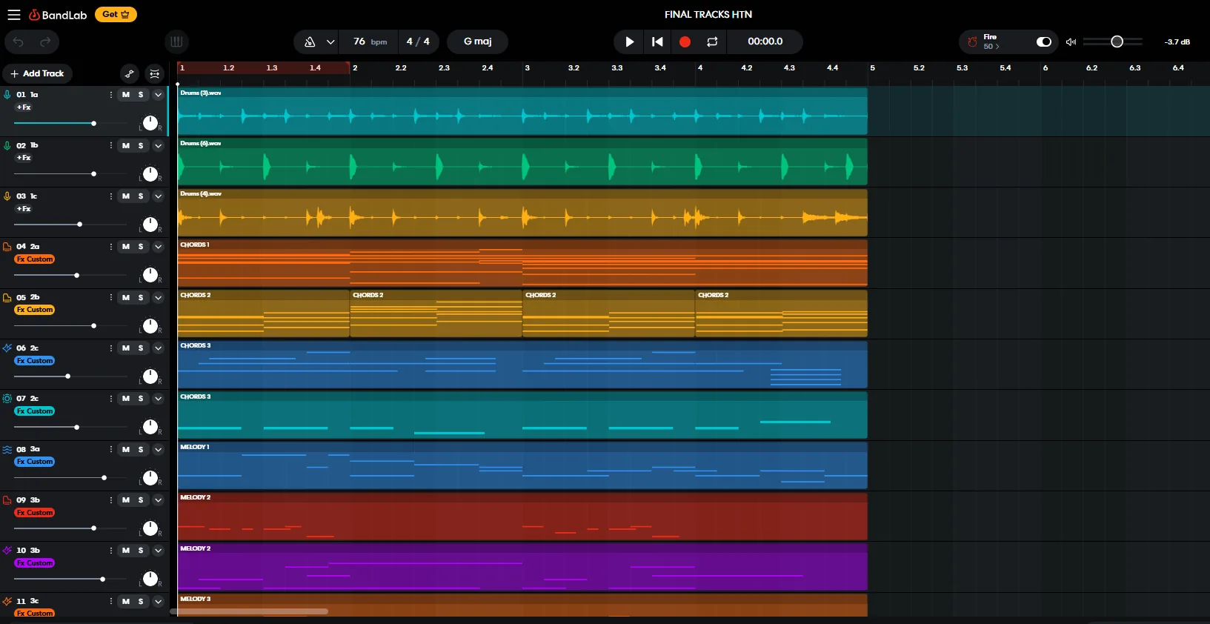Expand track 10 3b chevron
This screenshot has width=1210, height=624.
158,551
